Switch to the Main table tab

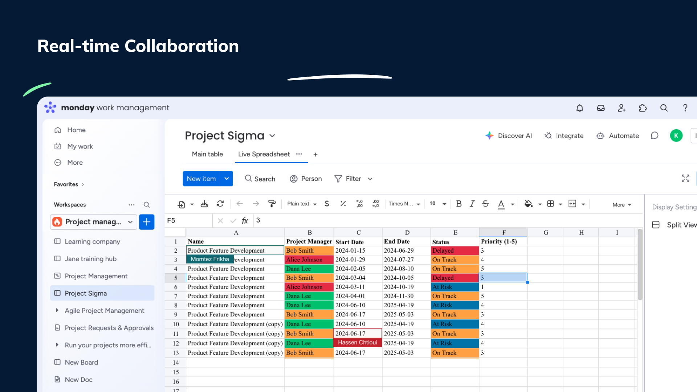[207, 154]
